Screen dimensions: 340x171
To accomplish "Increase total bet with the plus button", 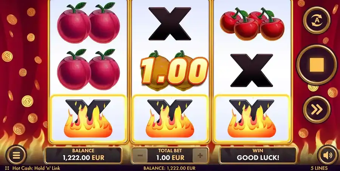I will (200, 156).
